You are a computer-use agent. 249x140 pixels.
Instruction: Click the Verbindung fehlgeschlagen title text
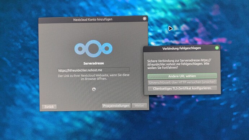point(182,48)
